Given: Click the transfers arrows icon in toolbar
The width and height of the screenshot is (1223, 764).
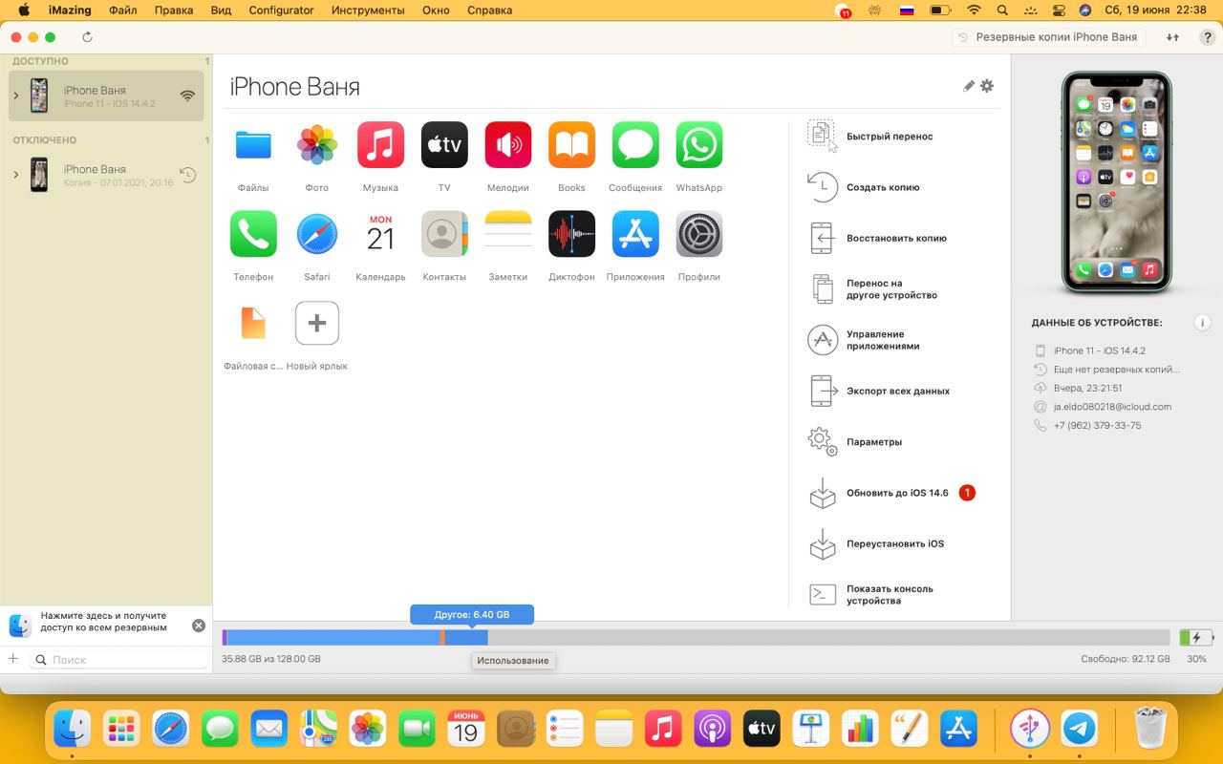Looking at the screenshot, I should click(x=1172, y=37).
